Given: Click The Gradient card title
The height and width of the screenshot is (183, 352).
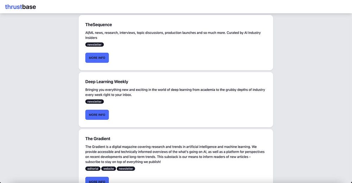Looking at the screenshot, I should pos(98,139).
